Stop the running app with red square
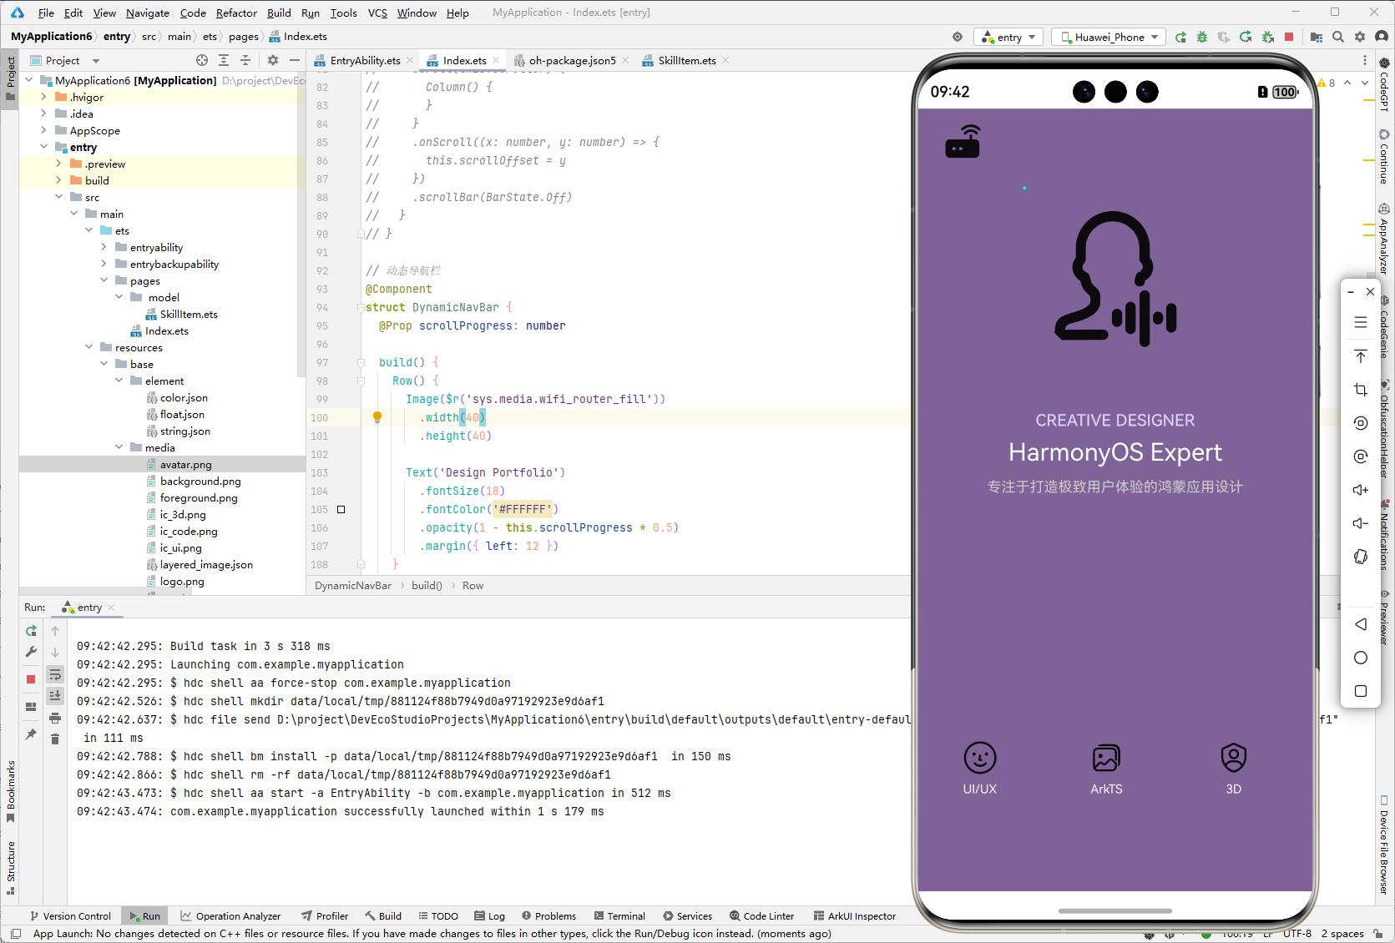Image resolution: width=1395 pixels, height=943 pixels. click(x=1289, y=37)
